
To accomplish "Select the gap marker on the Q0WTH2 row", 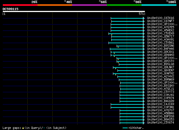I will click(x=116, y=75).
